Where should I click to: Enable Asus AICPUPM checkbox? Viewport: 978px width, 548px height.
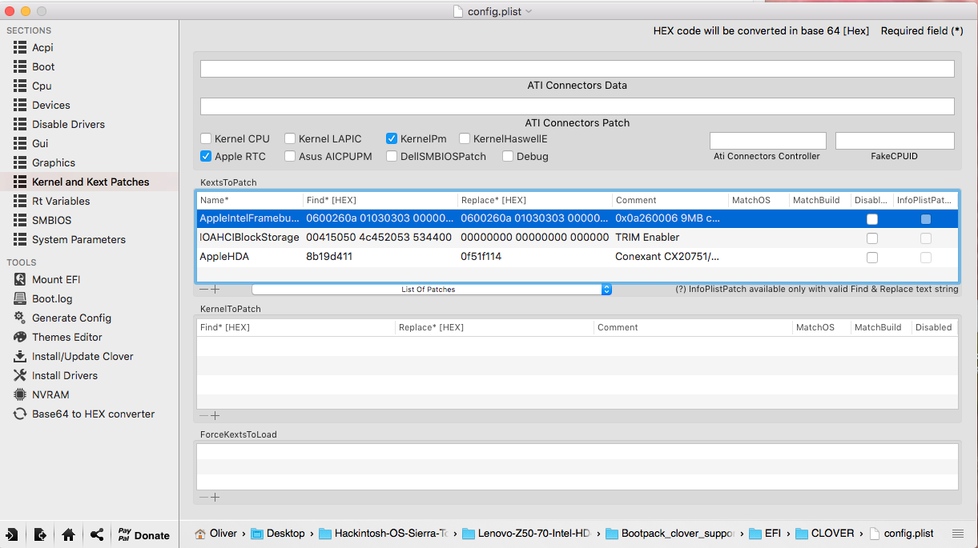point(290,156)
